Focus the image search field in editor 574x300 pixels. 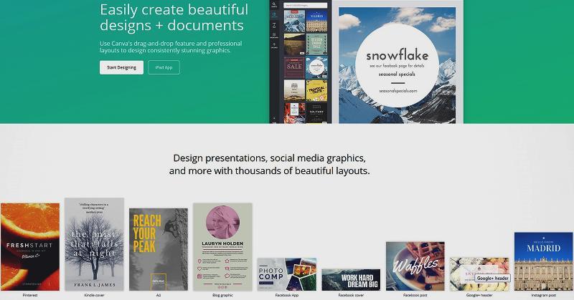click(306, 6)
